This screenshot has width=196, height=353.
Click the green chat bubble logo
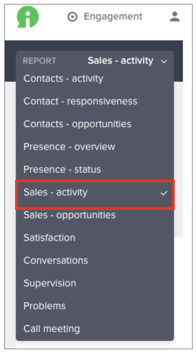click(x=28, y=17)
